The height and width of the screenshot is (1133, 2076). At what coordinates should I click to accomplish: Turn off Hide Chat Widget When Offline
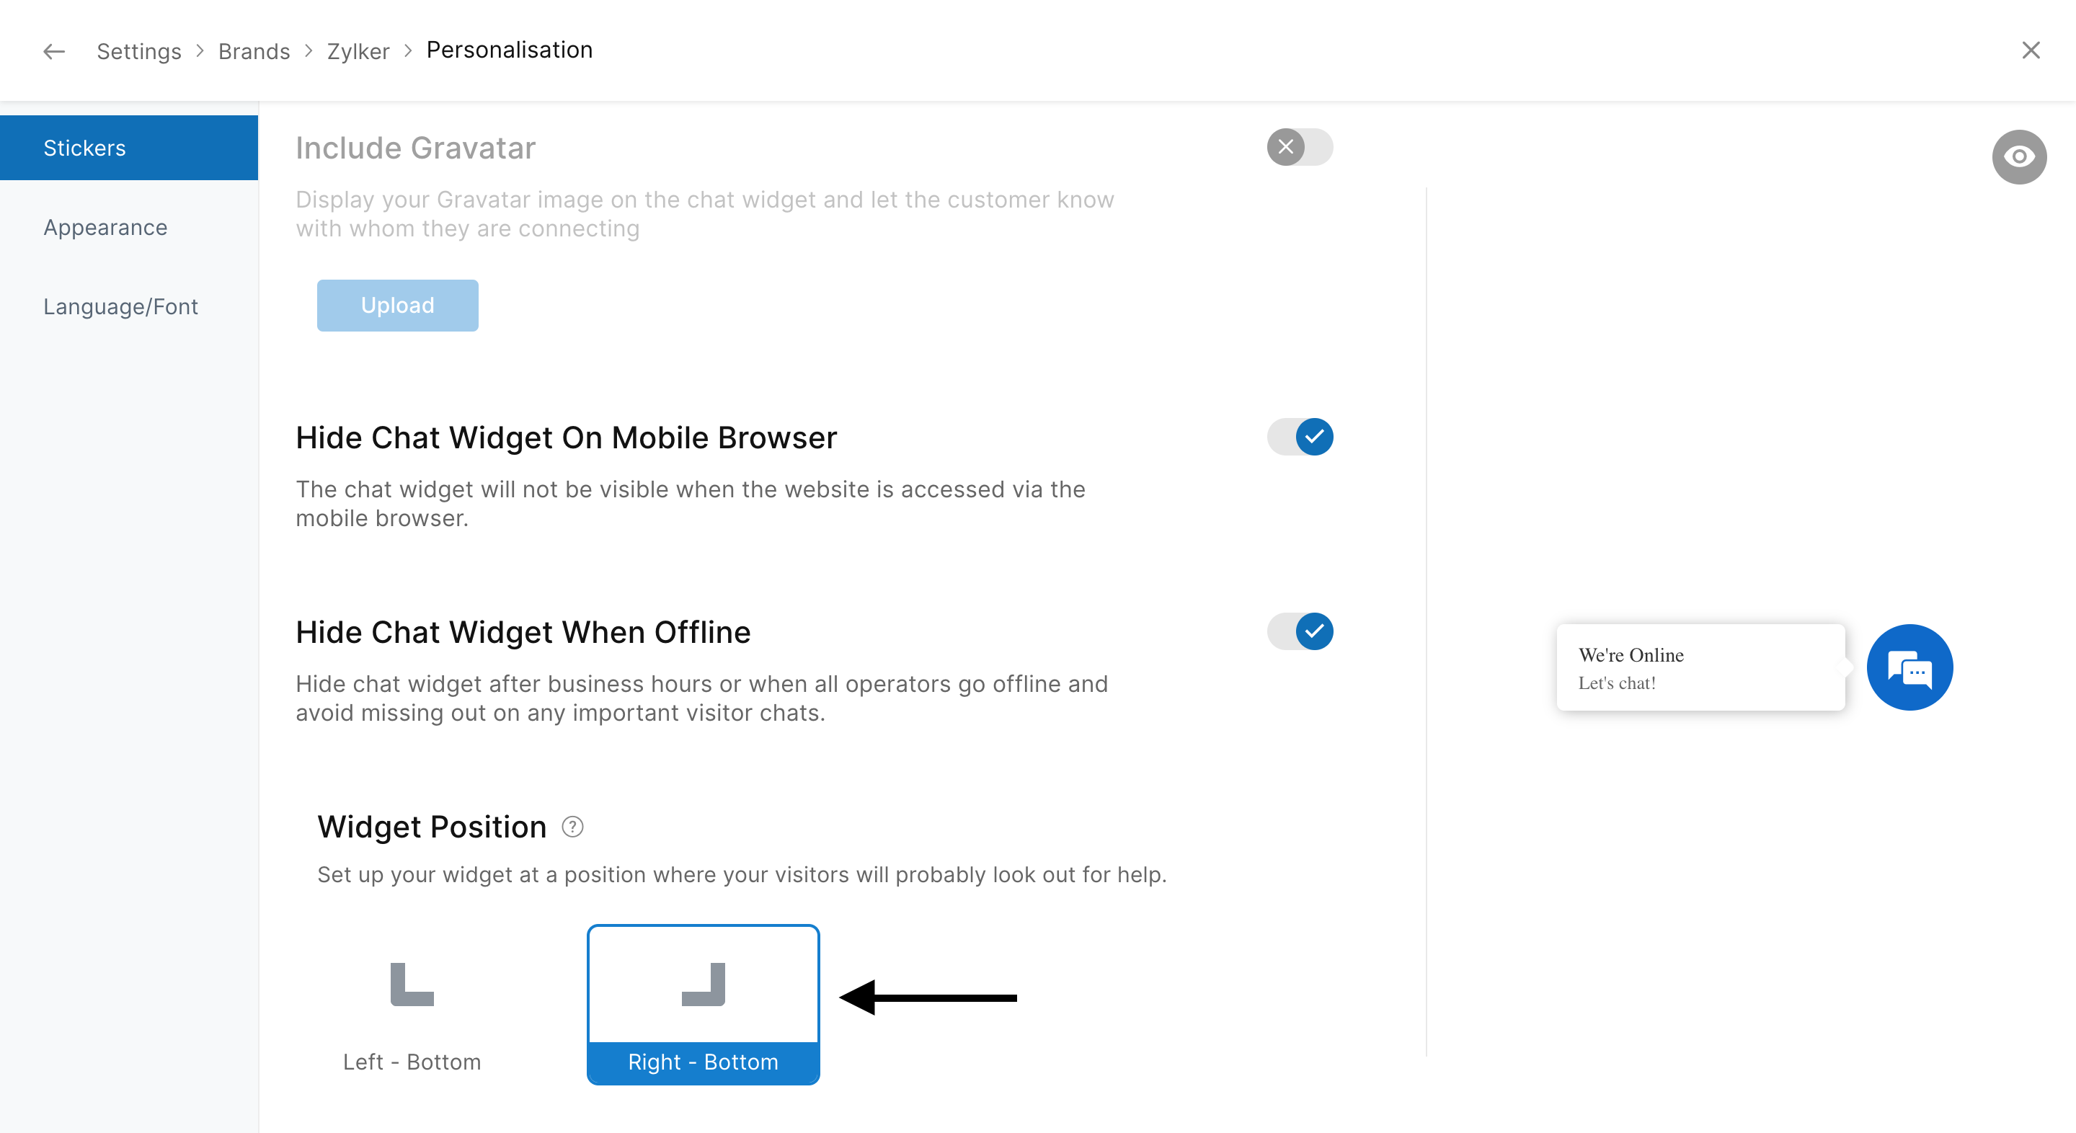1299,631
